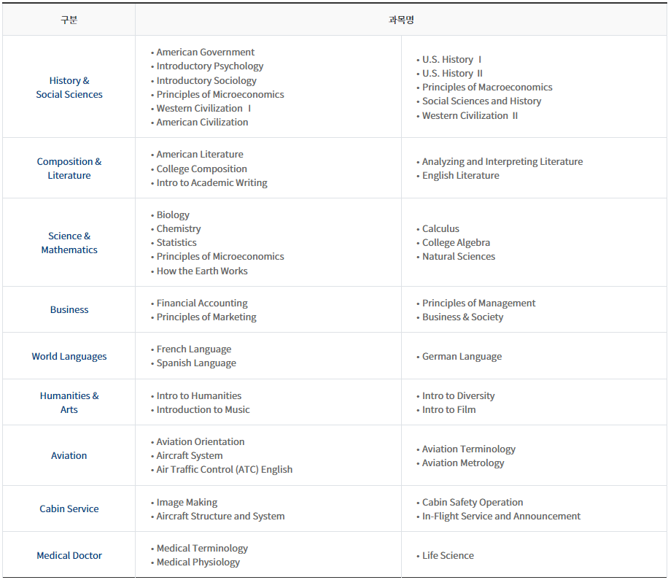Screen dimensions: 668x580
Task: Click the Principles of Macroeconomics item
Action: (x=487, y=88)
